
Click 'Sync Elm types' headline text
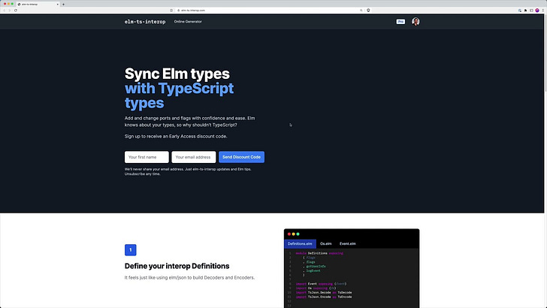(x=177, y=74)
